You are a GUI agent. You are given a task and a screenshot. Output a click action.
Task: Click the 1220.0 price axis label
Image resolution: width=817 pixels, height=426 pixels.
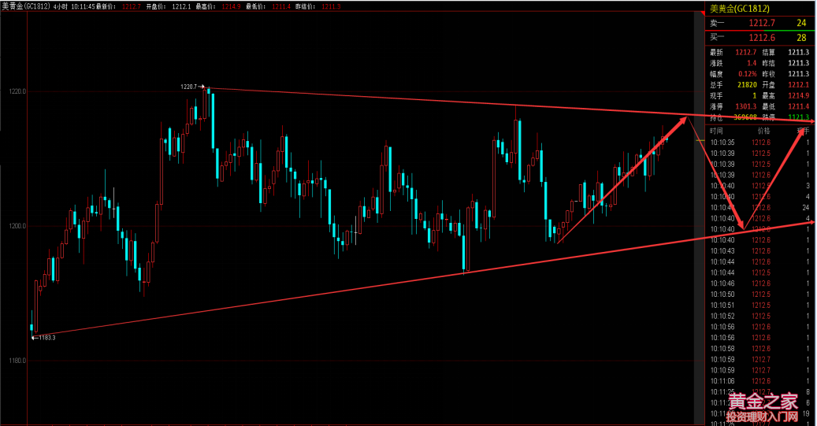(14, 91)
